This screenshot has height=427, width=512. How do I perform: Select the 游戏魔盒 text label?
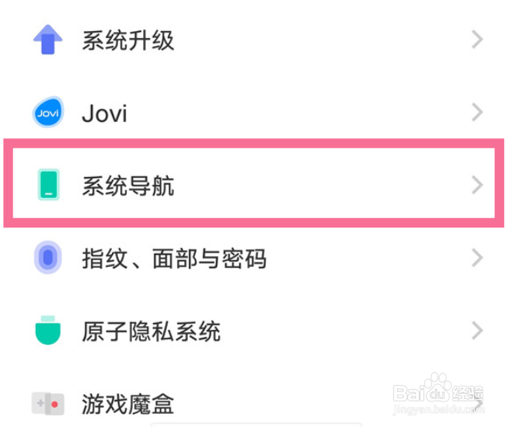pos(128,404)
